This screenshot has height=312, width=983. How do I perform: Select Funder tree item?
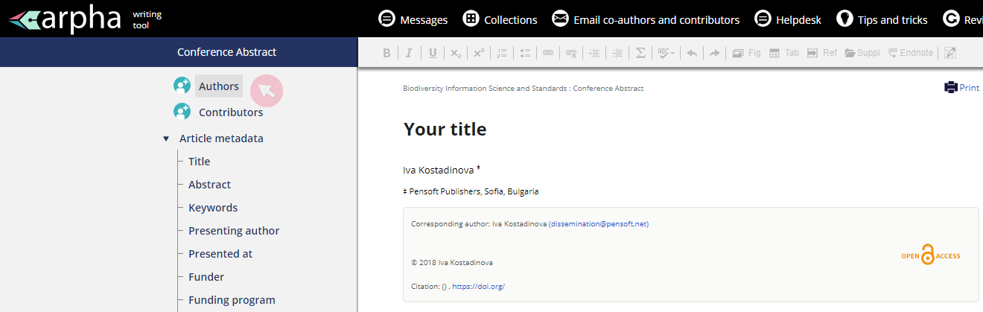click(206, 277)
